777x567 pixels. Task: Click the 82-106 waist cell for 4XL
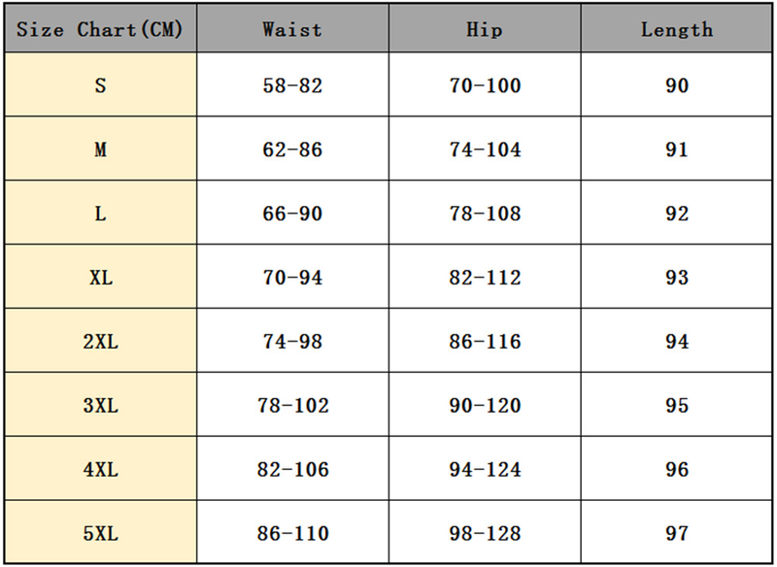point(292,470)
